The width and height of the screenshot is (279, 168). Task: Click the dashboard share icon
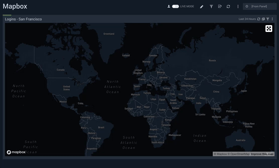220,7
